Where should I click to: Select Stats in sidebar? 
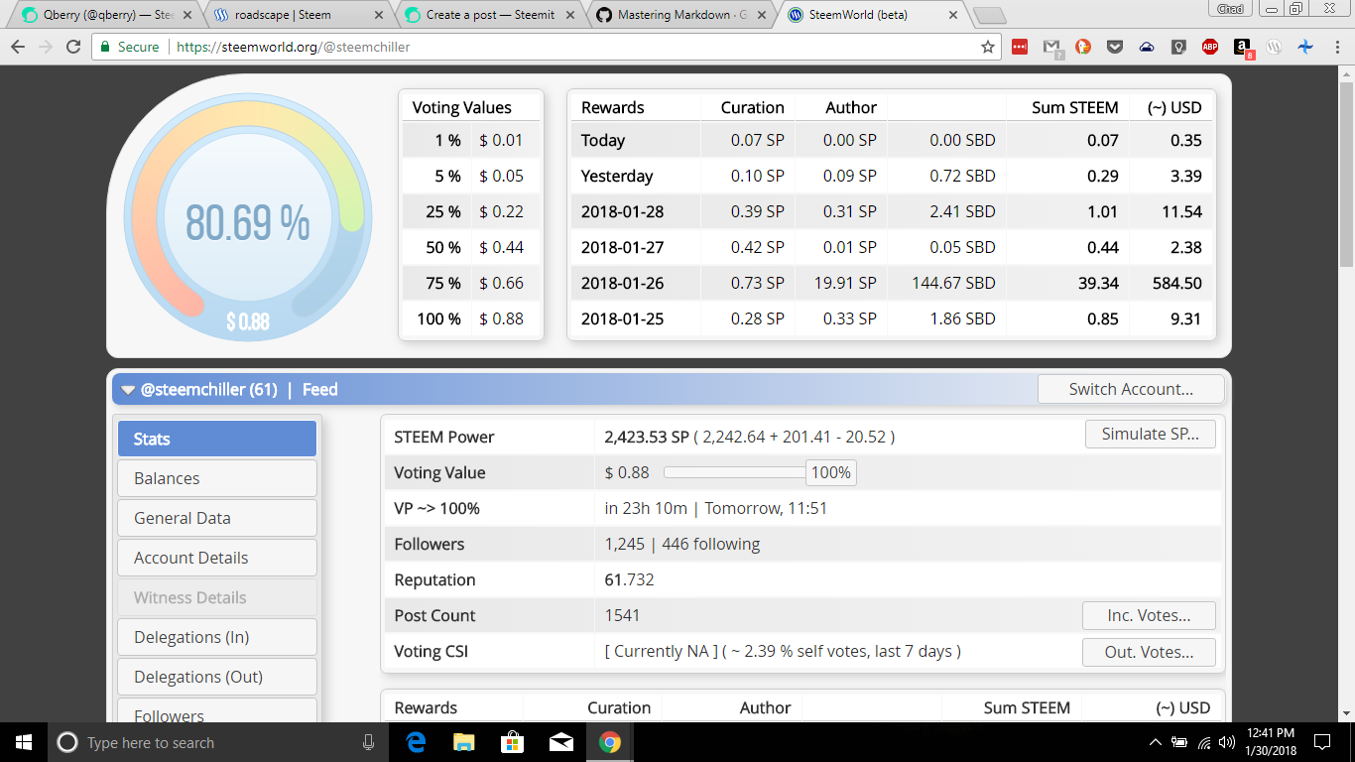pos(217,439)
